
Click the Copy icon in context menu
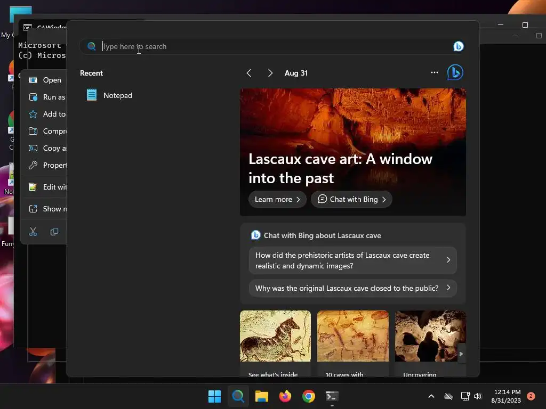[54, 232]
